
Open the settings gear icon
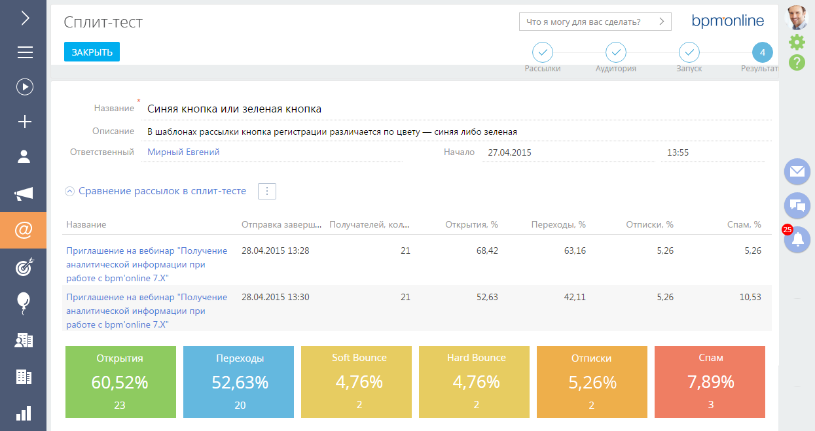tap(797, 43)
